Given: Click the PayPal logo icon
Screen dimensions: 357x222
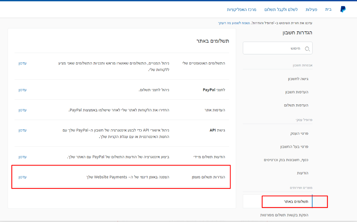Looking at the screenshot, I should click(343, 9).
